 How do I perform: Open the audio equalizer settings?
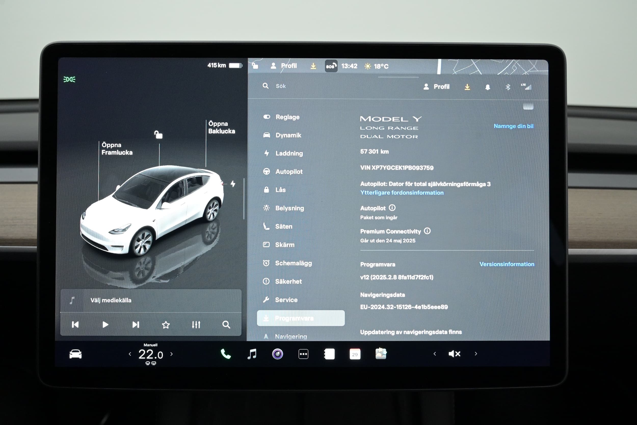point(196,325)
